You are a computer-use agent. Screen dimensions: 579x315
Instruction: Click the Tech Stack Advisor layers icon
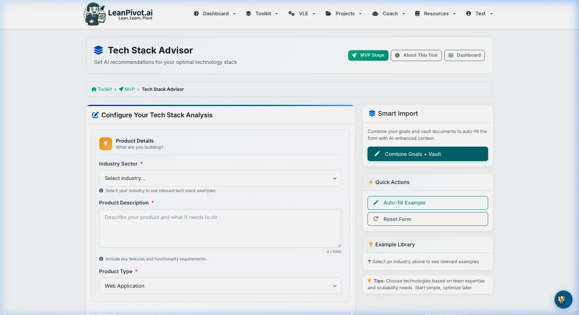click(99, 50)
